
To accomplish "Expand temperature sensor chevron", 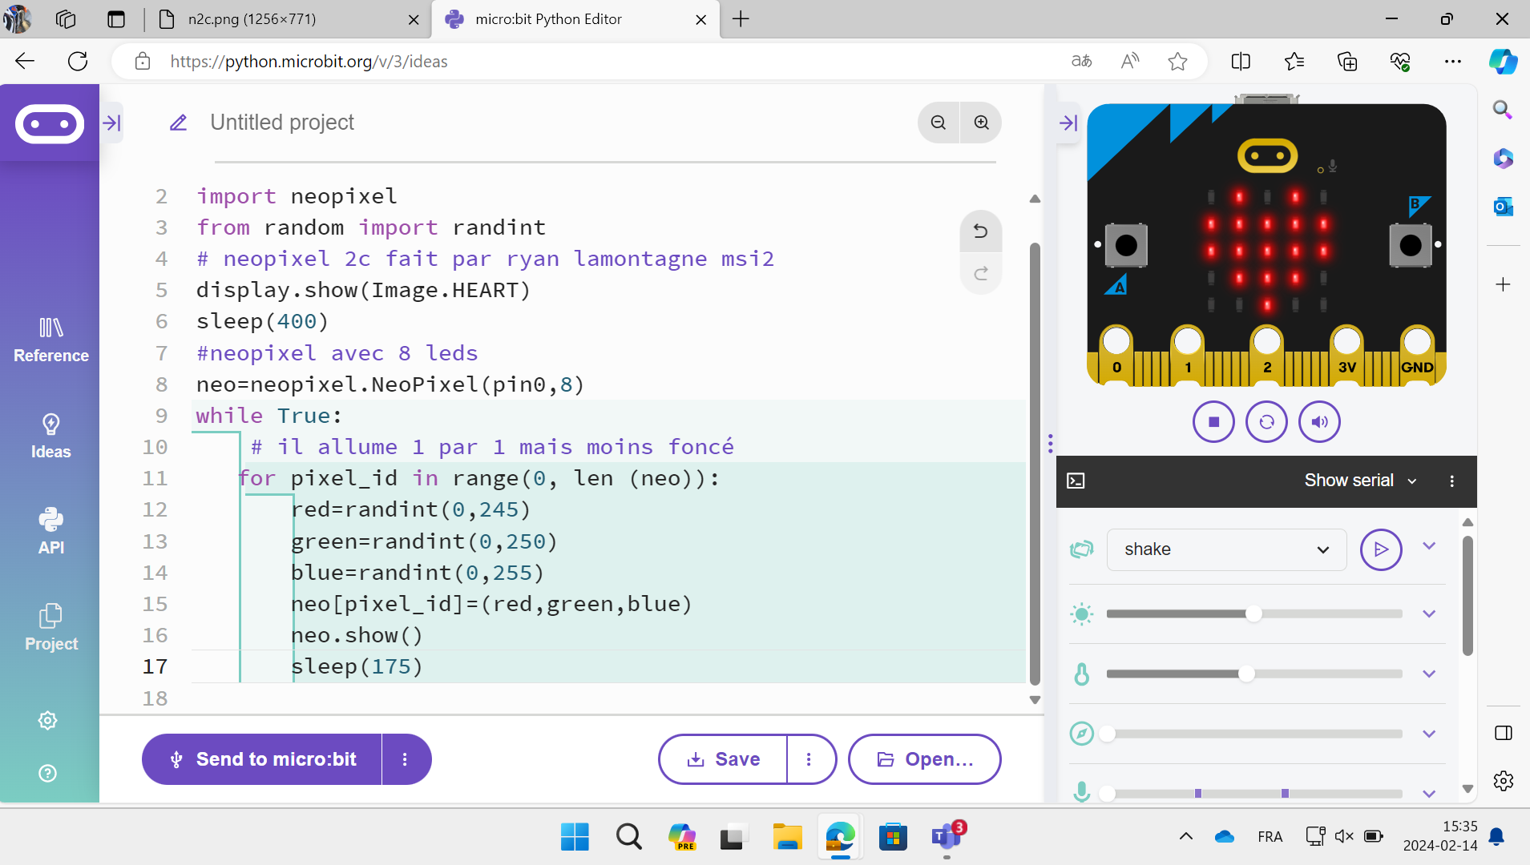I will pyautogui.click(x=1429, y=674).
